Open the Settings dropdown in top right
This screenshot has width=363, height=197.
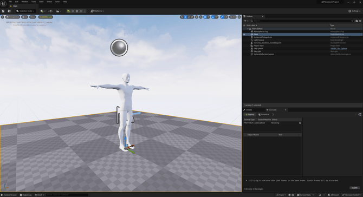coord(354,11)
